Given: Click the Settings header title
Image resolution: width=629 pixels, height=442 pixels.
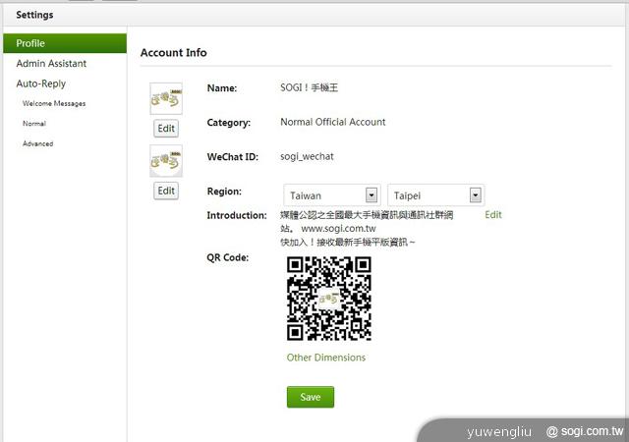Looking at the screenshot, I should [35, 15].
